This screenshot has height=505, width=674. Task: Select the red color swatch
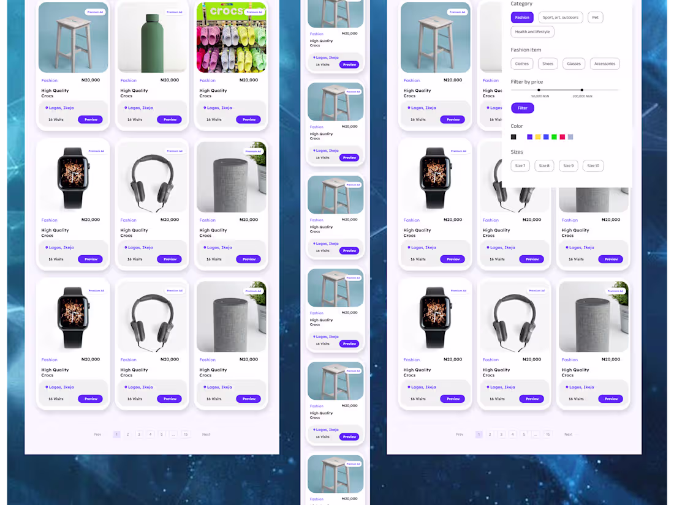(x=562, y=137)
